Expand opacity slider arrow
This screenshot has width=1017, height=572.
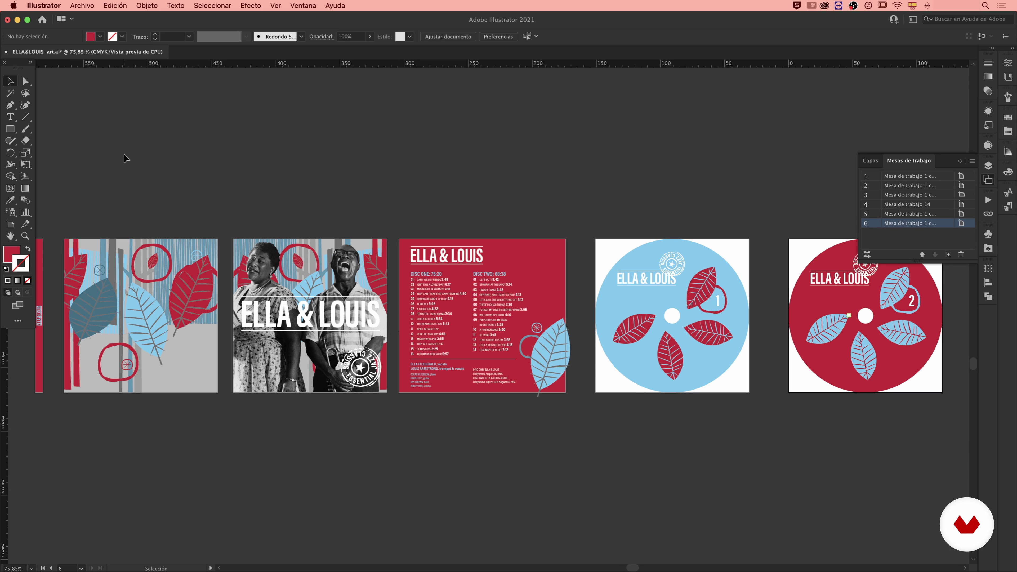point(369,36)
